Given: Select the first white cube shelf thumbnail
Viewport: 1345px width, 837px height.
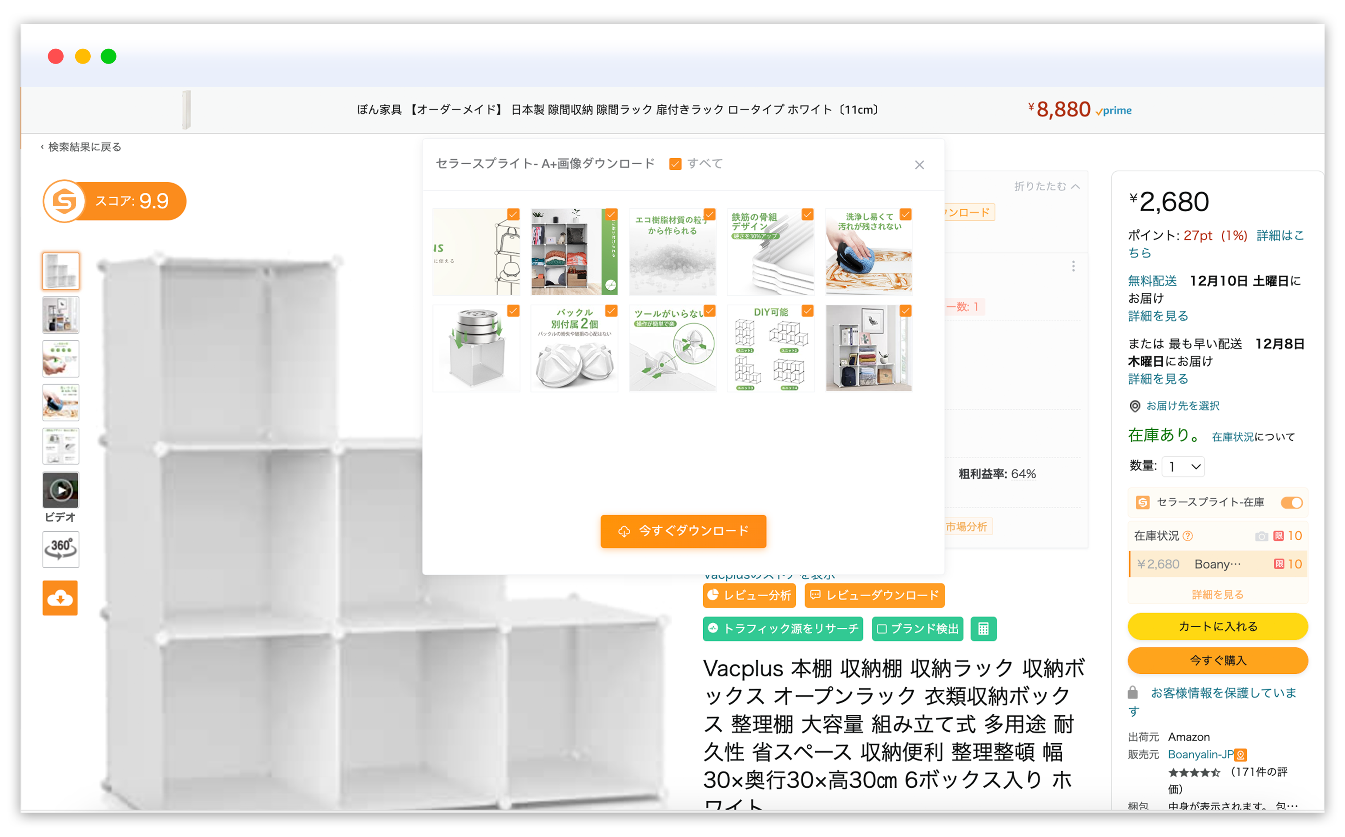Looking at the screenshot, I should (61, 271).
